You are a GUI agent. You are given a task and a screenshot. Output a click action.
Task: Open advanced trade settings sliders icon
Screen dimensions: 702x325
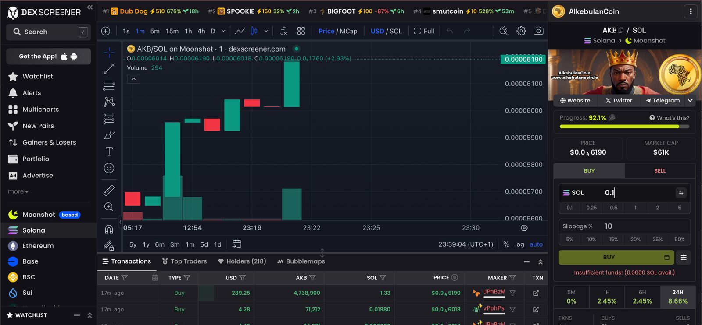pos(684,258)
